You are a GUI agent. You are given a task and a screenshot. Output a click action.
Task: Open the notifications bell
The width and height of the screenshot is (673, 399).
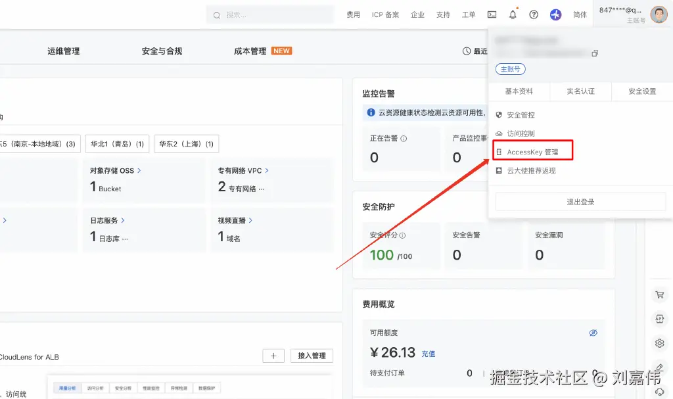click(513, 14)
